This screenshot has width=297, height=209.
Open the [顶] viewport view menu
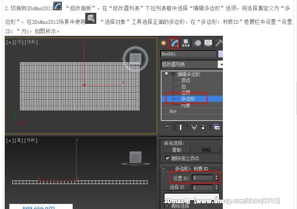click(x=19, y=42)
